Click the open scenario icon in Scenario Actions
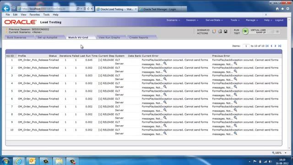 point(220,32)
